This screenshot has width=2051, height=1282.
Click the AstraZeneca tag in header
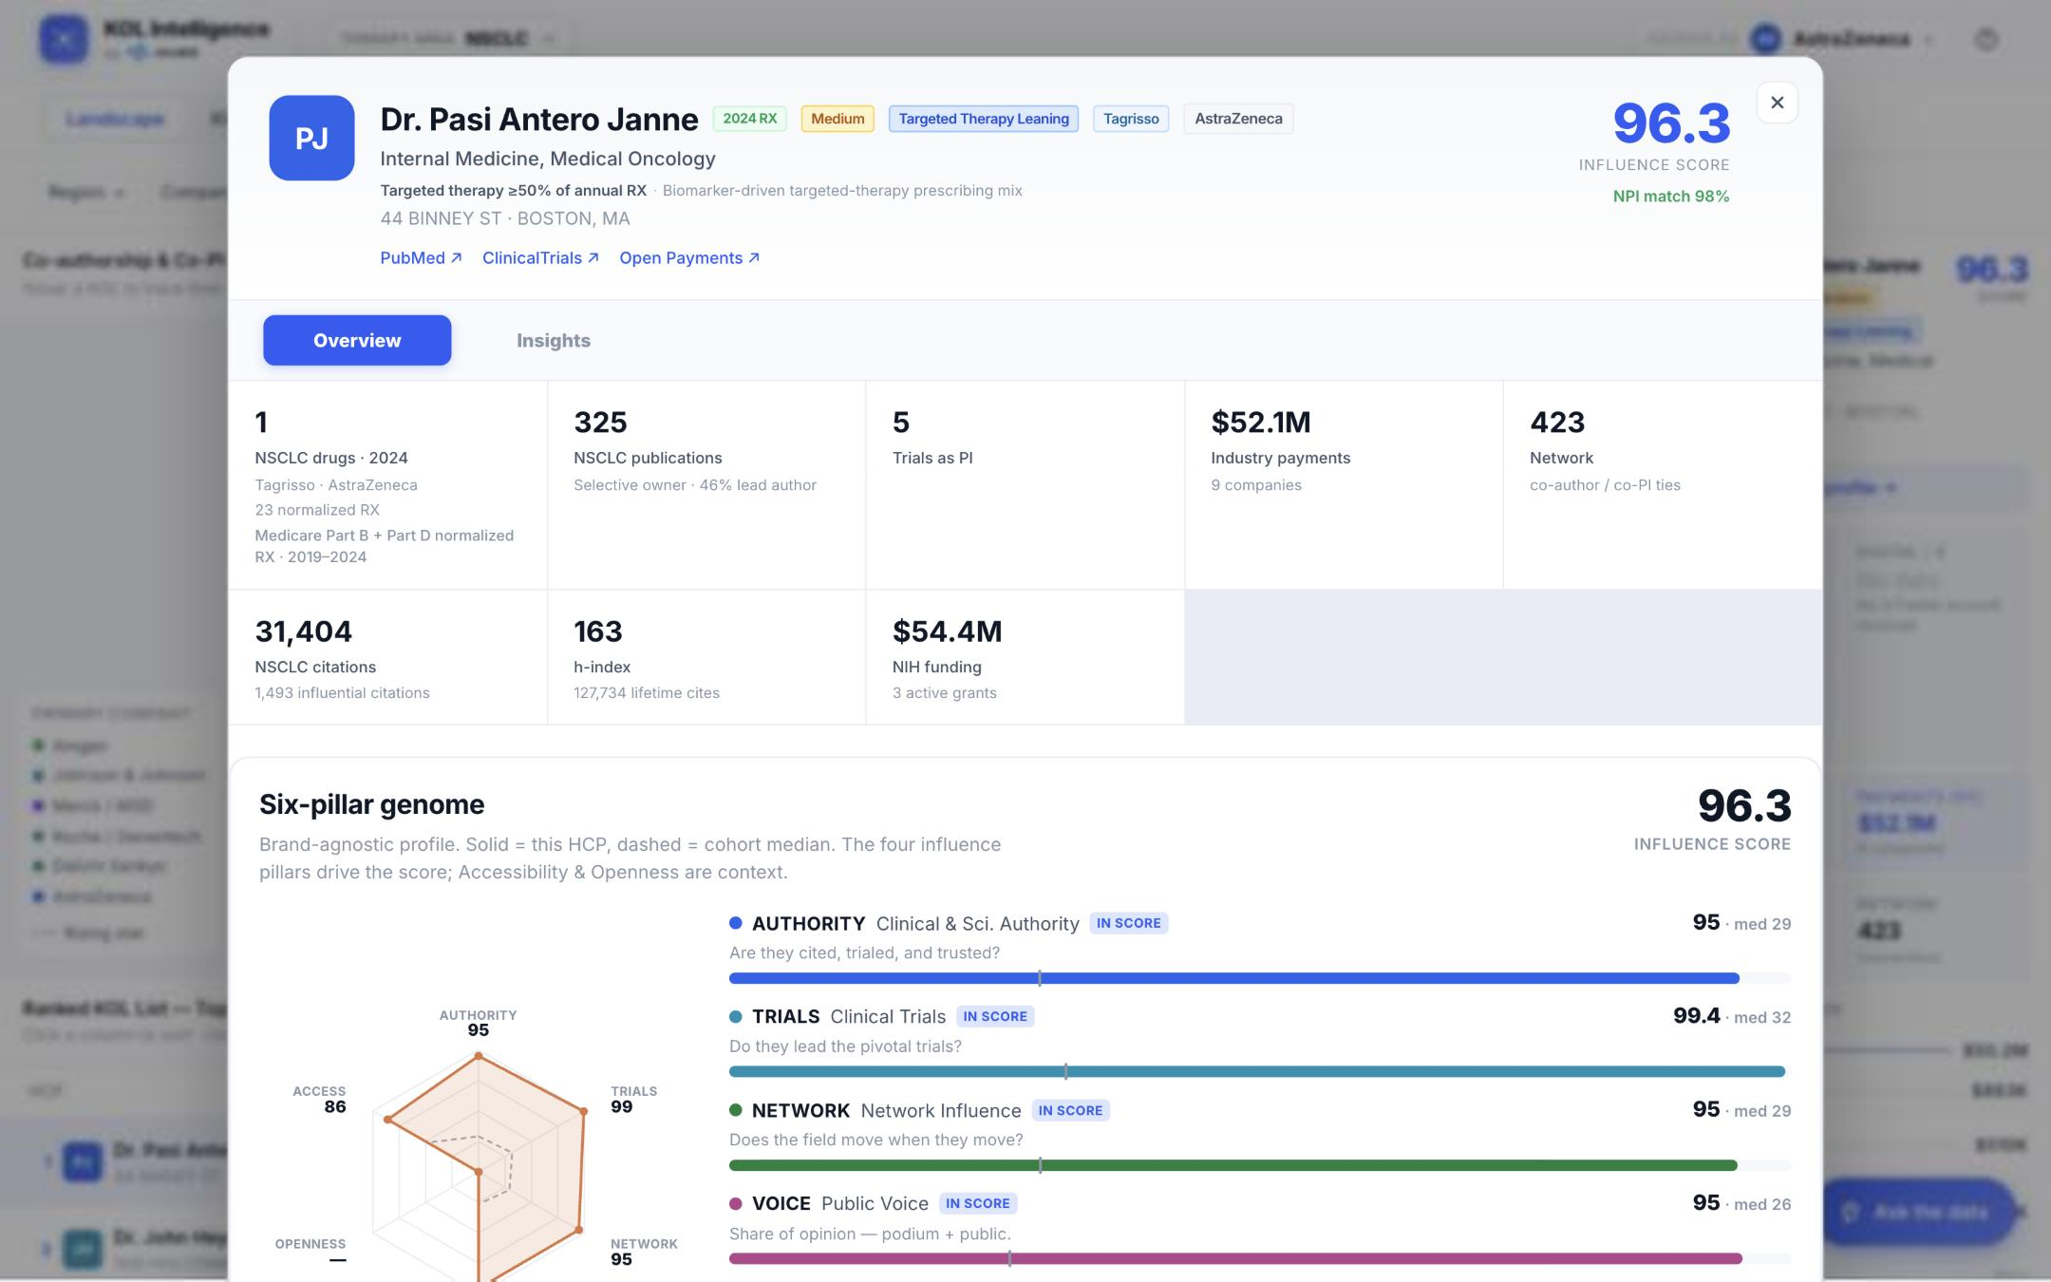(1238, 119)
